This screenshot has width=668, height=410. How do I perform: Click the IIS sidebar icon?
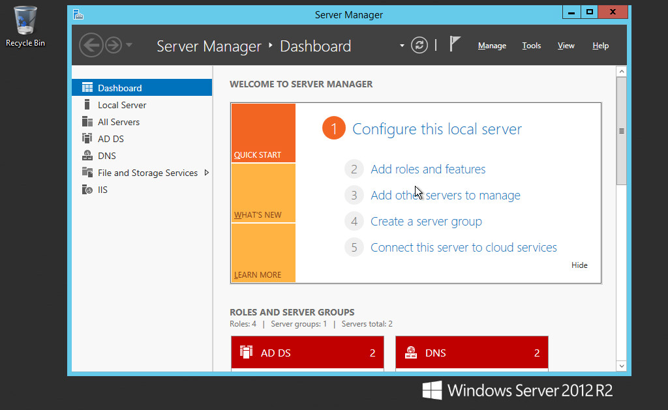(87, 190)
